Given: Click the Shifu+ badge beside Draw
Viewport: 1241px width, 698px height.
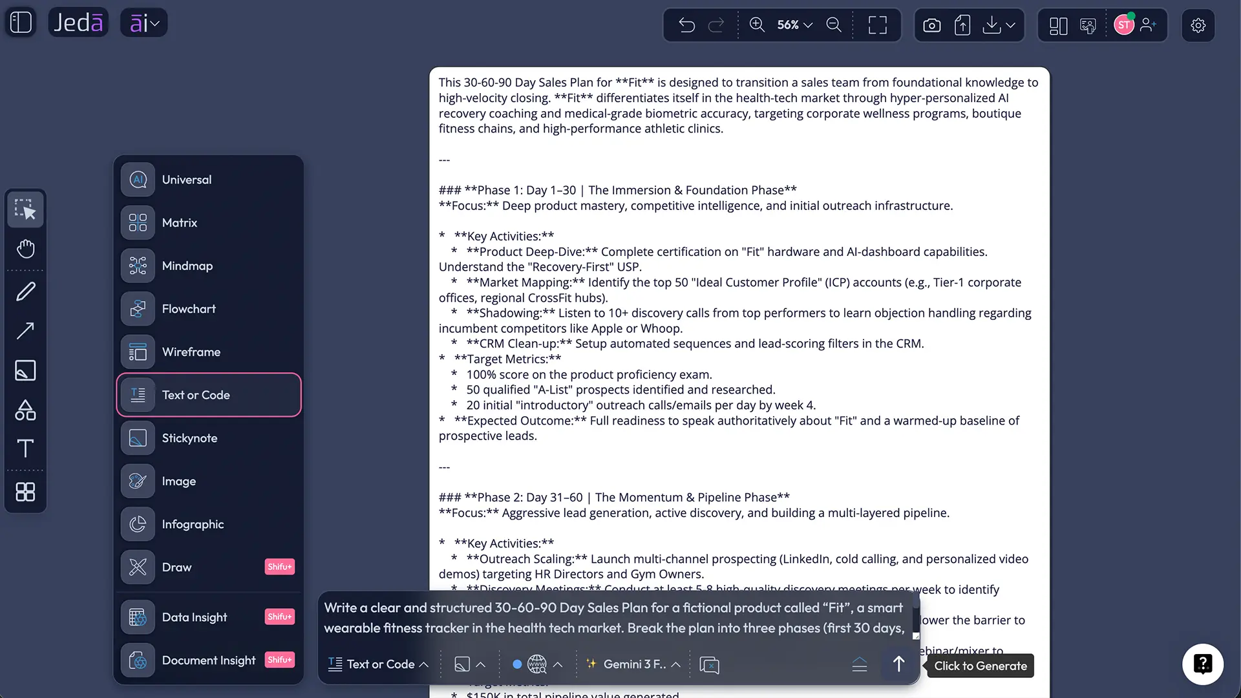Looking at the screenshot, I should pos(280,567).
